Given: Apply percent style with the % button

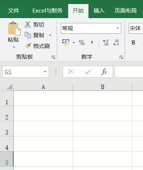Looking at the screenshot, I should [x=81, y=42].
